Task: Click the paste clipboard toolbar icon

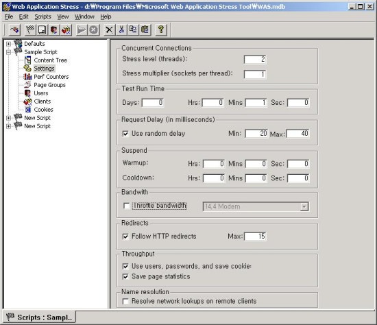Action: point(145,30)
